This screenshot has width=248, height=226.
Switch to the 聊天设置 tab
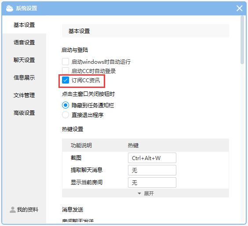24,60
